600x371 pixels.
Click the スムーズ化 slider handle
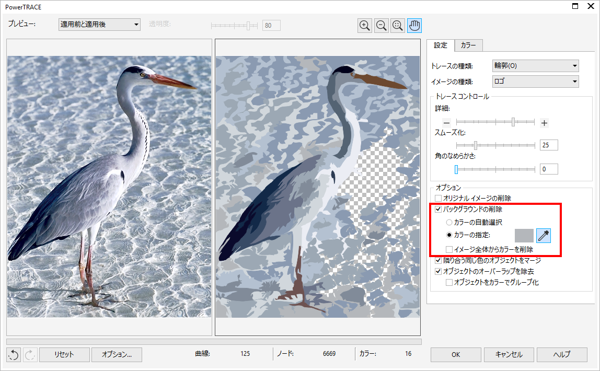(476, 145)
